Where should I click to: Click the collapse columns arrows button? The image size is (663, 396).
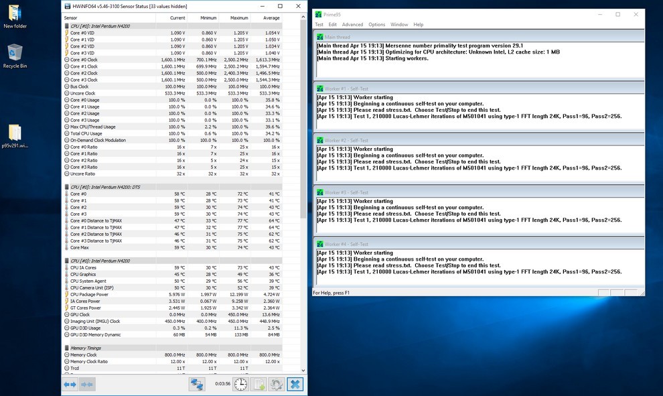[x=87, y=384]
